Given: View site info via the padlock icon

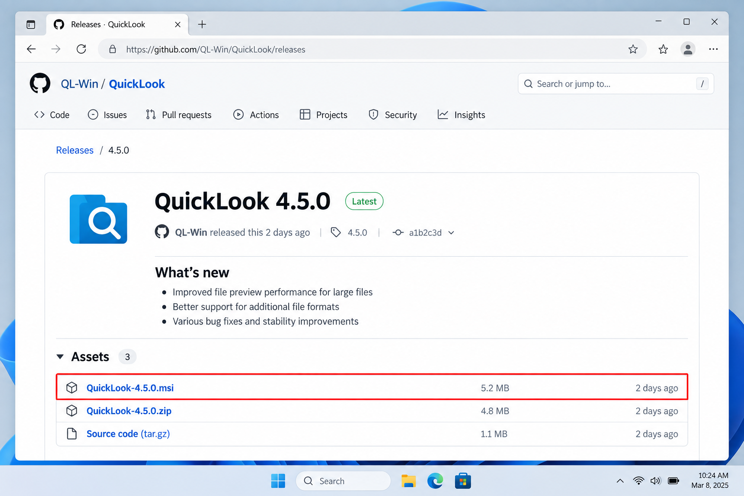Looking at the screenshot, I should [x=112, y=49].
